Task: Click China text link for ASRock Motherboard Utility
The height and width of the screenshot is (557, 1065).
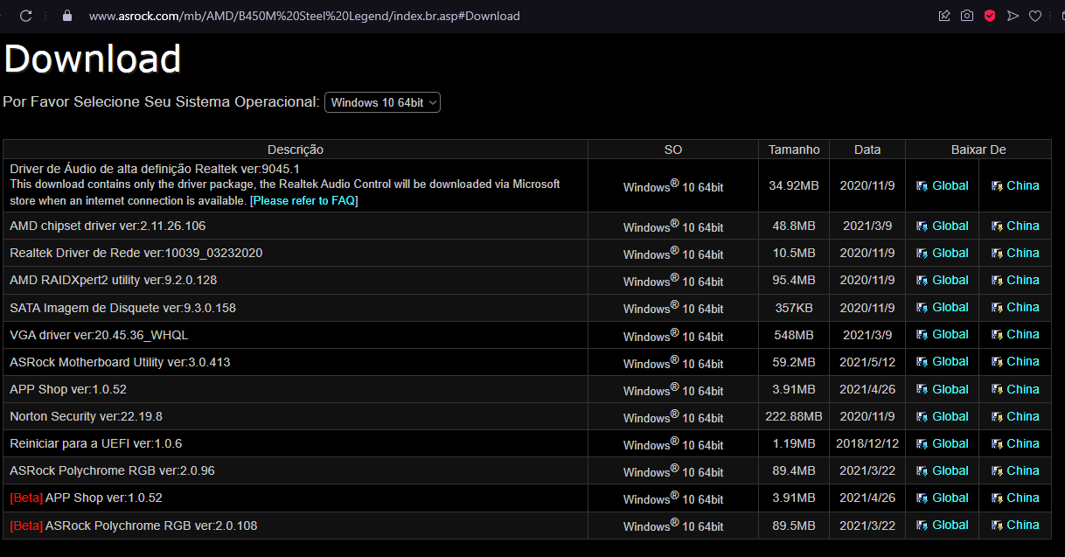Action: (x=1023, y=361)
